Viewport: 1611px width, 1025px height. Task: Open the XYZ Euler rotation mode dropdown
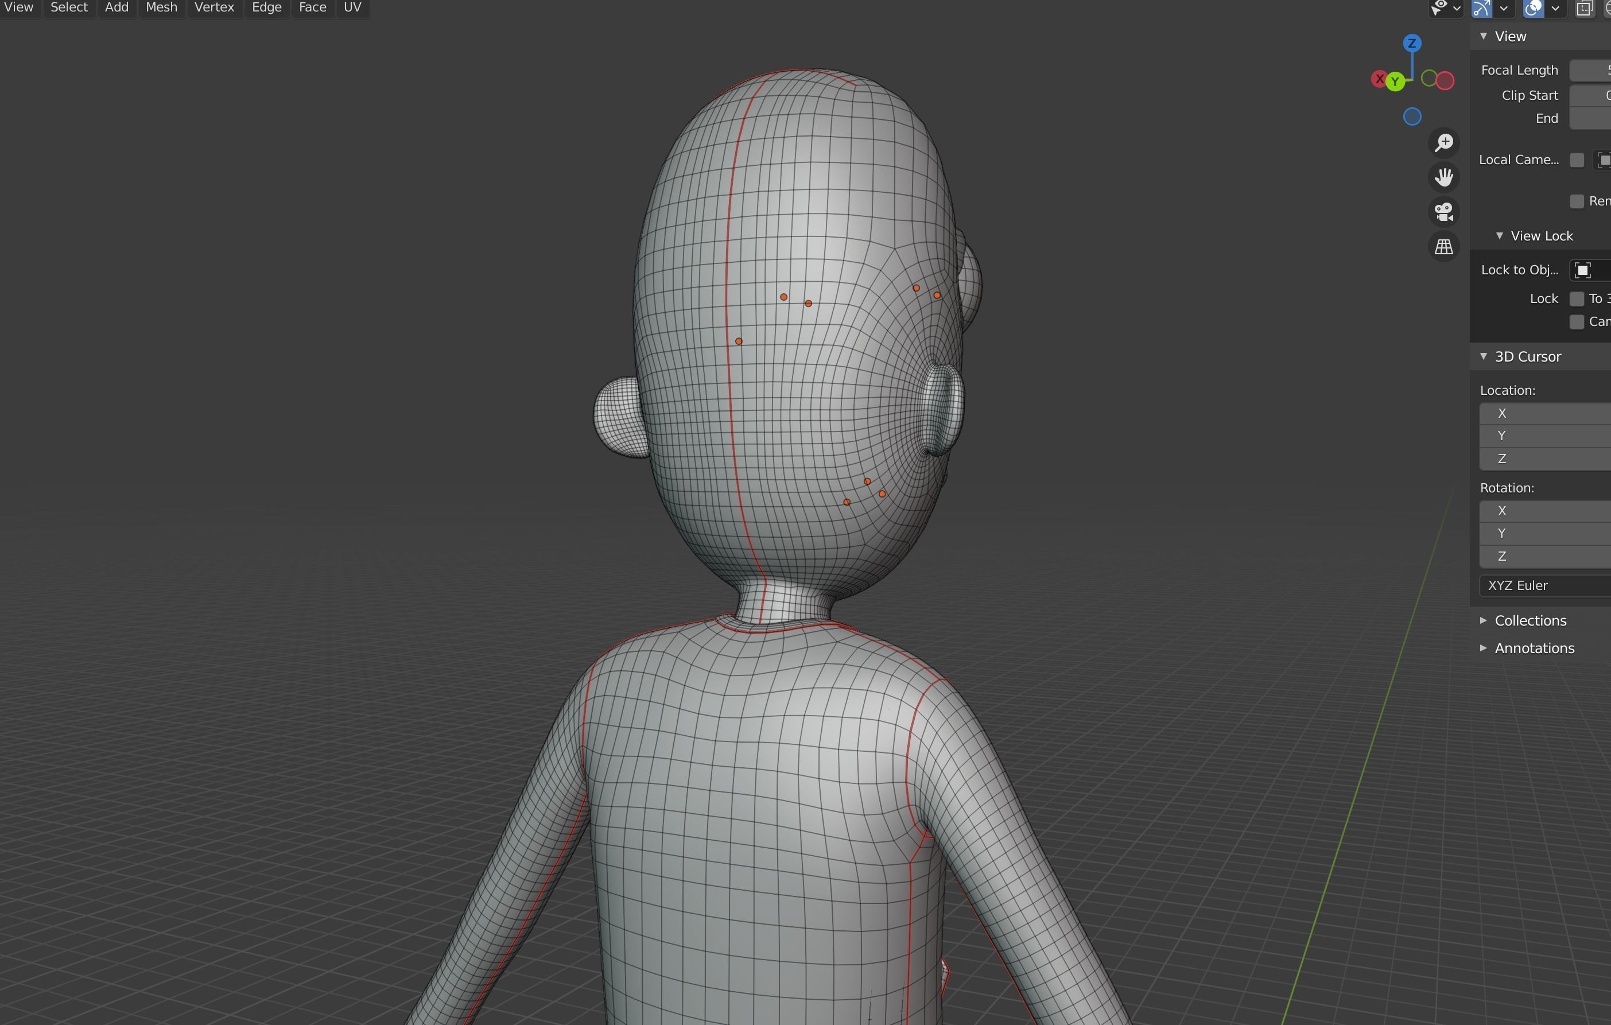click(1545, 585)
